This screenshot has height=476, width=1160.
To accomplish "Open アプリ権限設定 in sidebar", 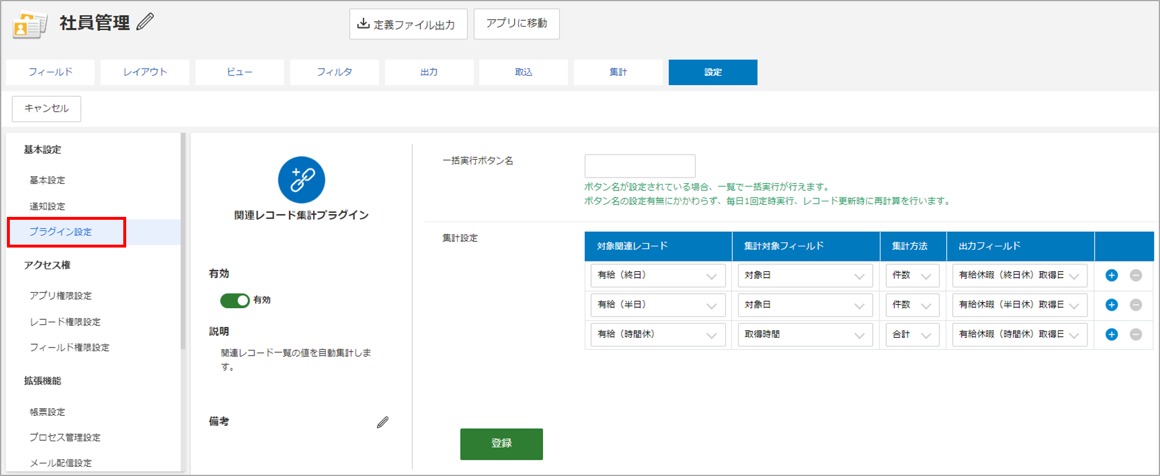I will click(61, 296).
